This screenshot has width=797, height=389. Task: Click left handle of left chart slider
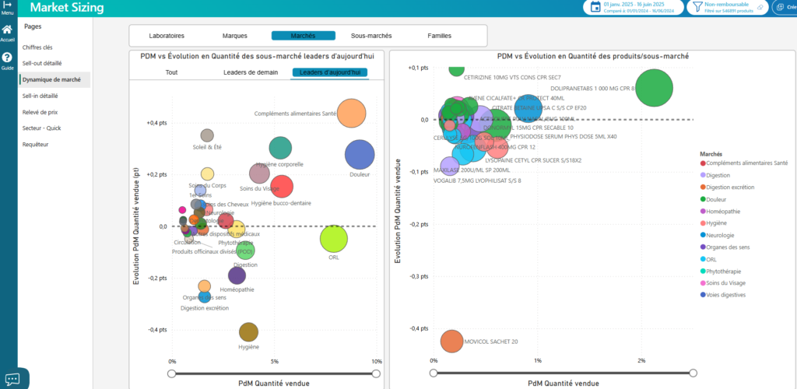click(x=172, y=373)
